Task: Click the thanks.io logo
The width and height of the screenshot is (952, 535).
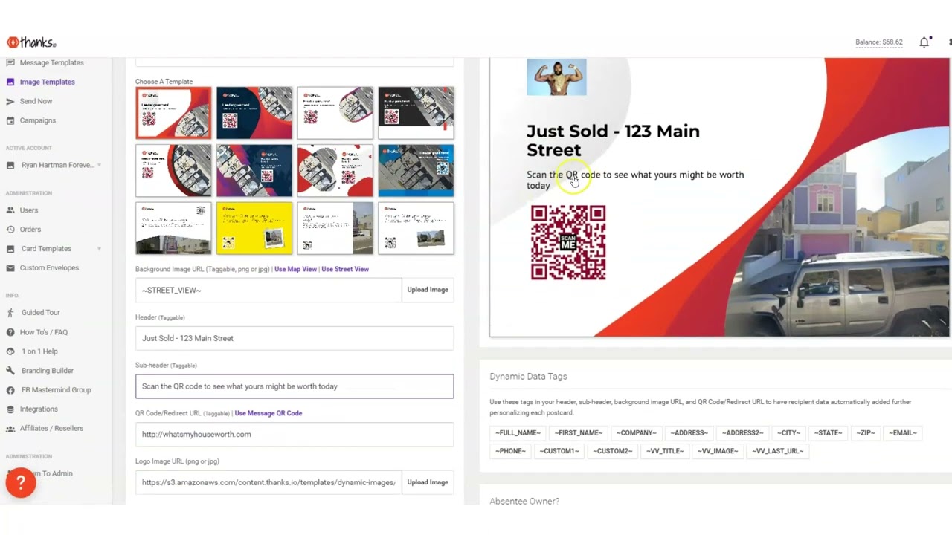Action: (x=31, y=42)
